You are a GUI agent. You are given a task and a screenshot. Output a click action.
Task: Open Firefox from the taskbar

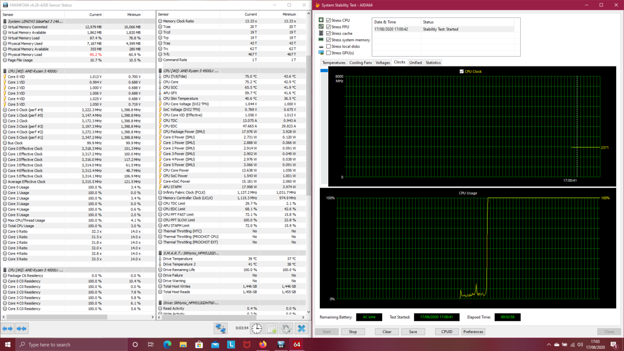tap(263, 344)
